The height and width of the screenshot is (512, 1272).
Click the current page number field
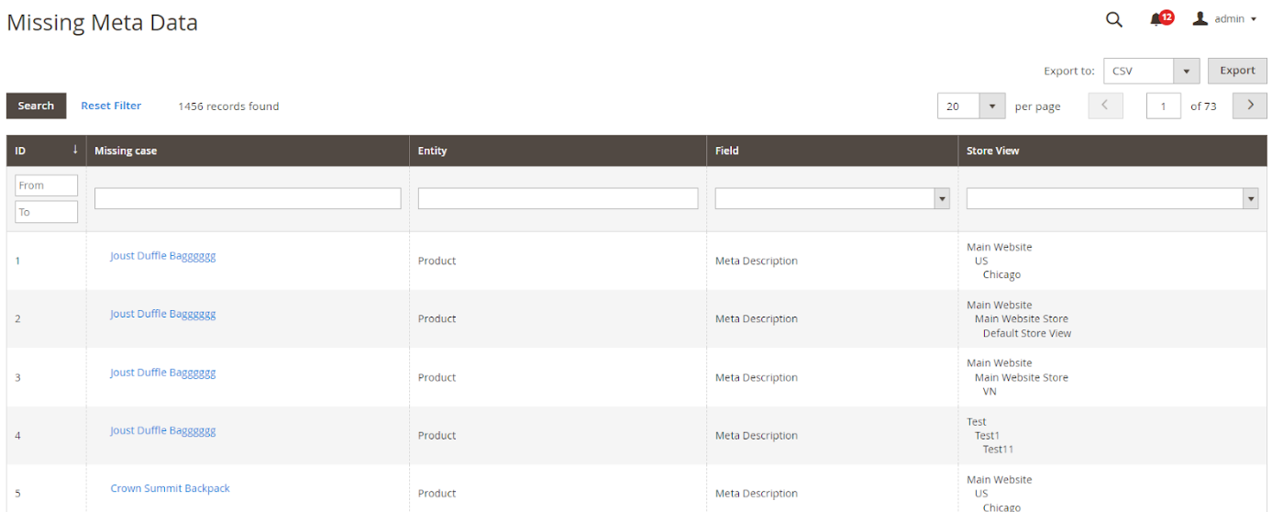click(1163, 106)
